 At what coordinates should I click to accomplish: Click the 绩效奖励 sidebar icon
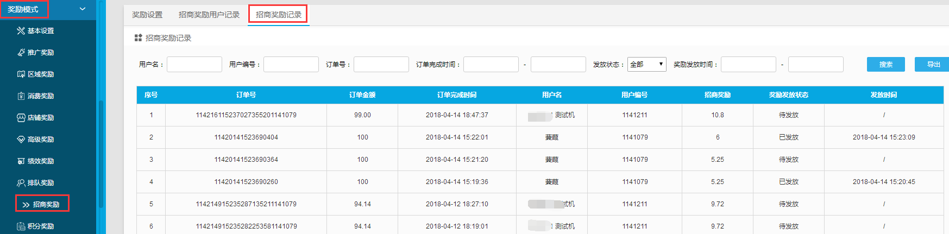[x=21, y=161]
